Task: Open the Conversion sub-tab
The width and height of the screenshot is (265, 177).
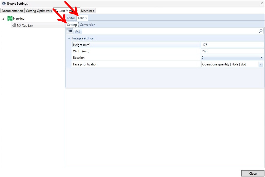Action: 87,25
